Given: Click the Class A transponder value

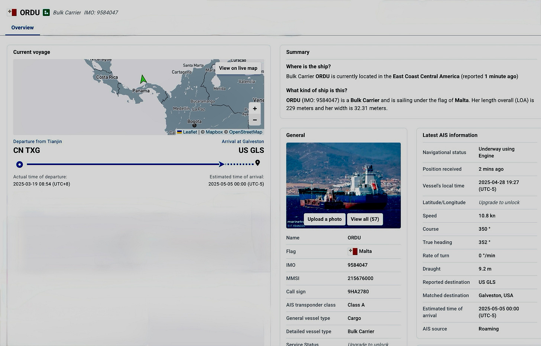Looking at the screenshot, I should tap(356, 305).
